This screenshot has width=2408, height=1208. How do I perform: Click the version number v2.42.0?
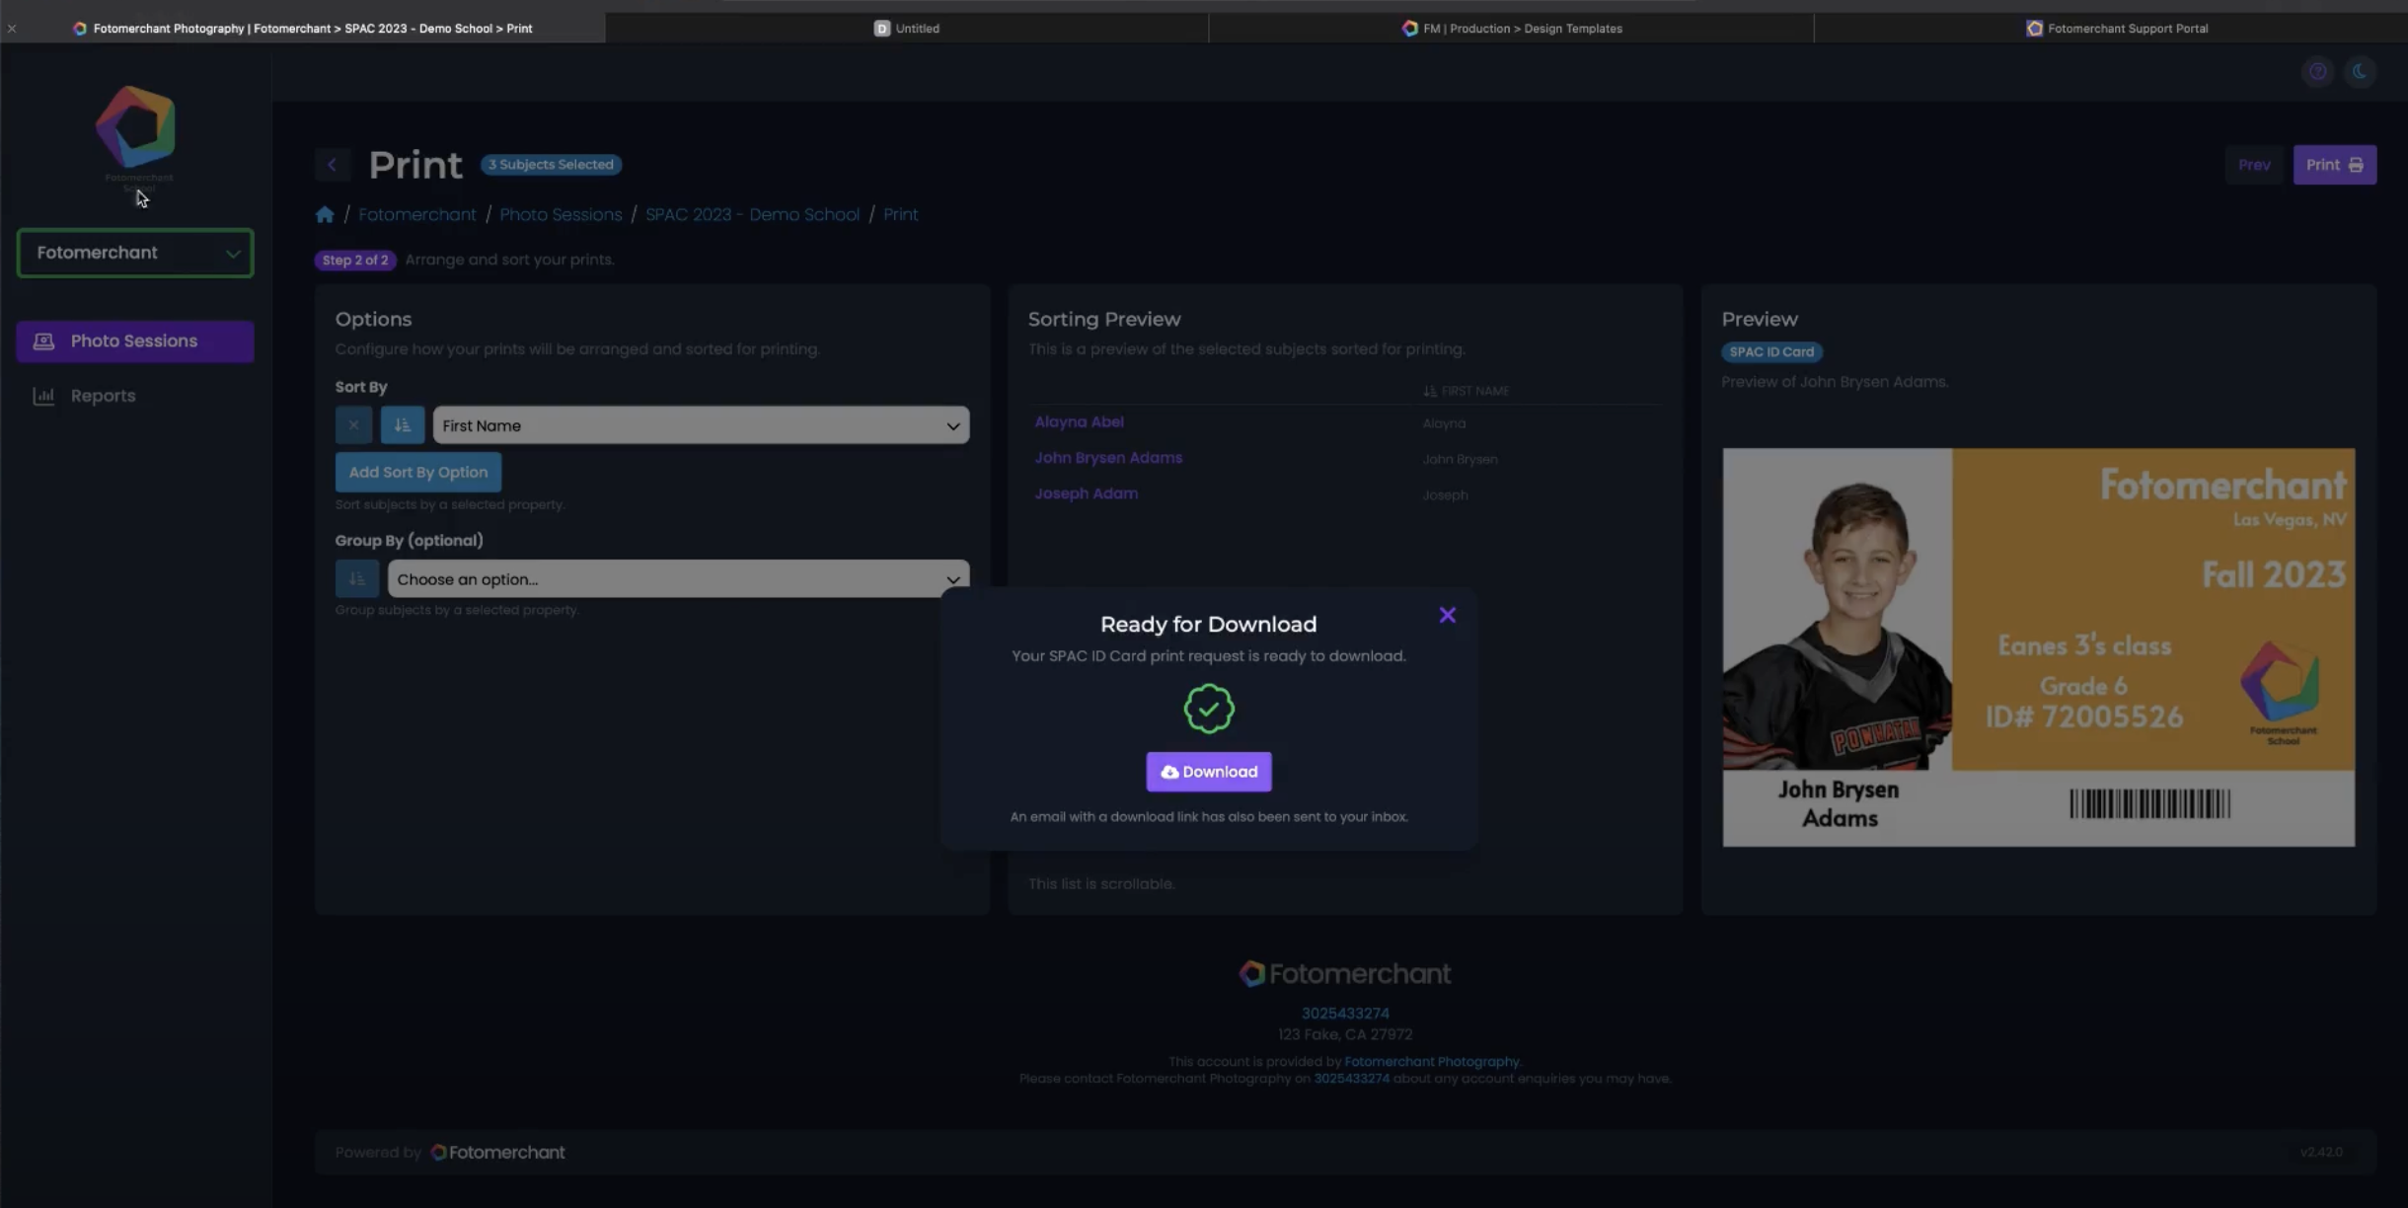point(2321,1152)
